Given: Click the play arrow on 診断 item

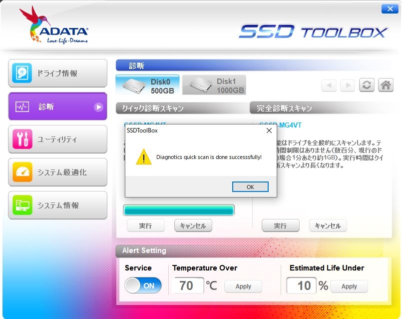Looking at the screenshot, I should click(98, 107).
